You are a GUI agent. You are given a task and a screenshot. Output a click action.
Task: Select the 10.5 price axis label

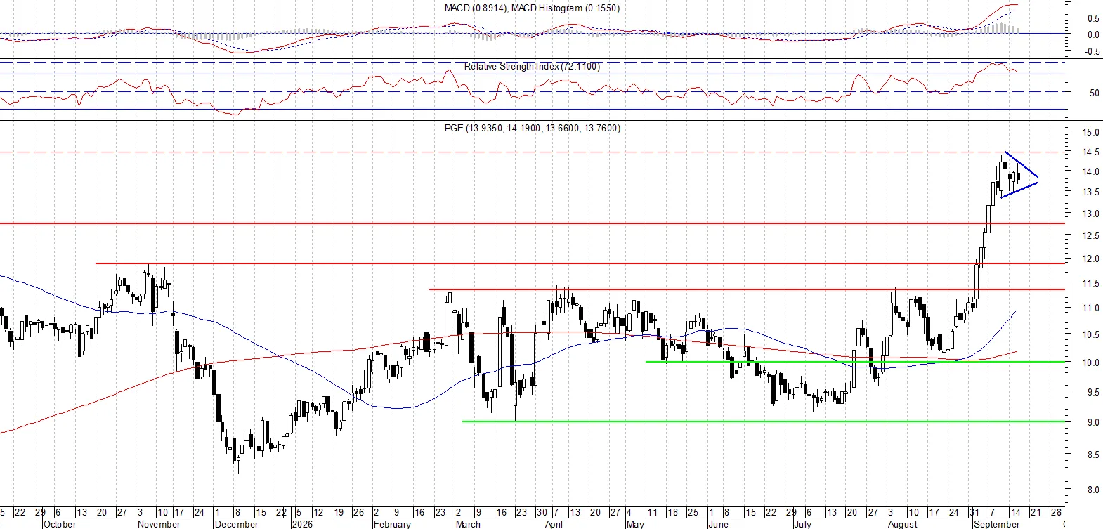1090,334
